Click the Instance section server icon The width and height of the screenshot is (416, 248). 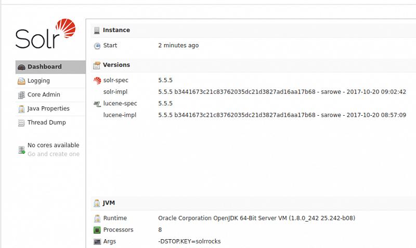coord(97,31)
